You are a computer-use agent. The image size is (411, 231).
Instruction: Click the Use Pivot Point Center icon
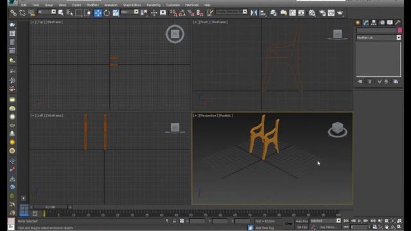click(144, 13)
